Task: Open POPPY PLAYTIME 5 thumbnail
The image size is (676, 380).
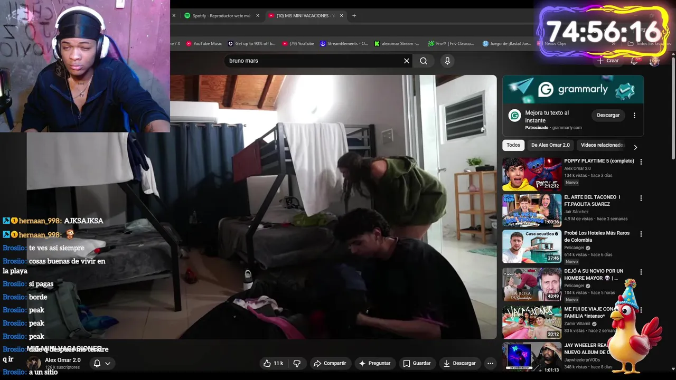Action: point(532,174)
